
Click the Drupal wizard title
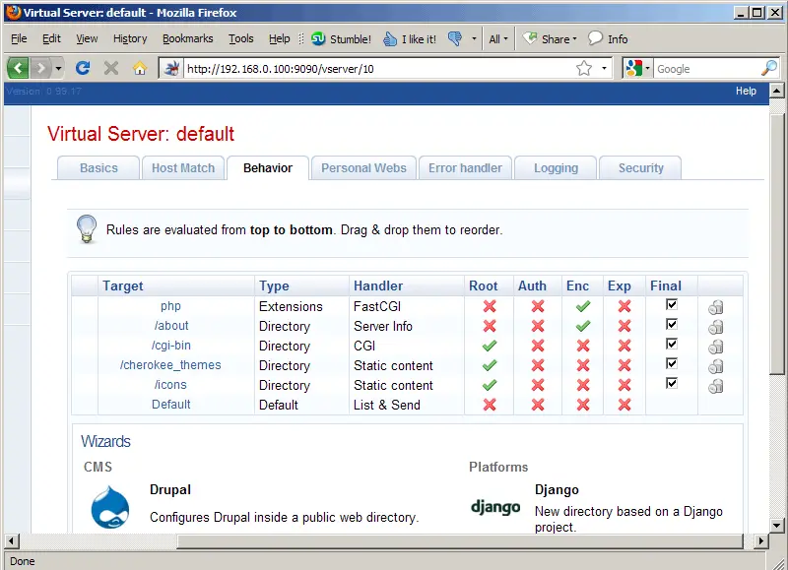pyautogui.click(x=170, y=489)
